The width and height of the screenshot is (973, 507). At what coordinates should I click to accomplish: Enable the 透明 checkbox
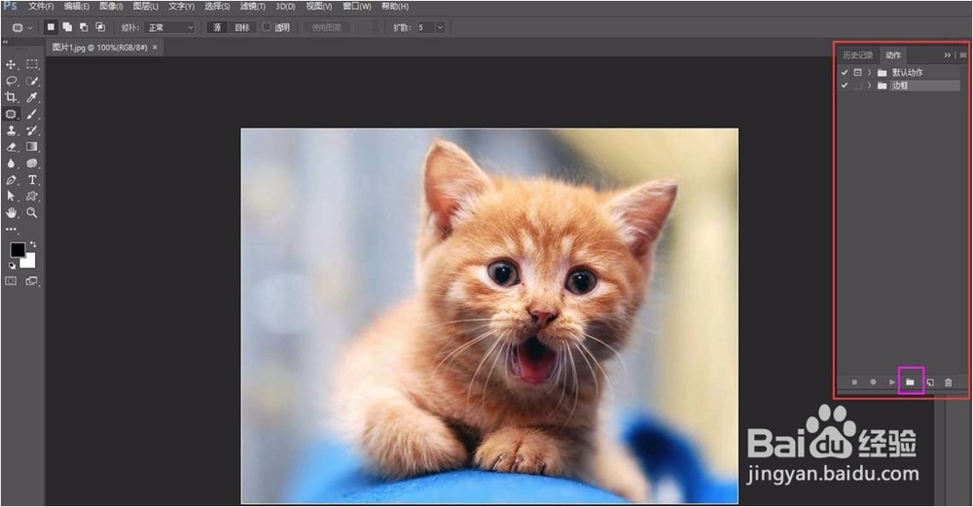(x=267, y=27)
